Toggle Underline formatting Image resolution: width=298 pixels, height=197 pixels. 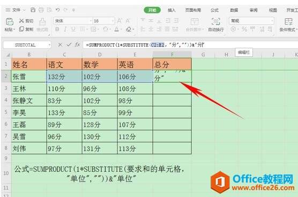click(x=73, y=29)
